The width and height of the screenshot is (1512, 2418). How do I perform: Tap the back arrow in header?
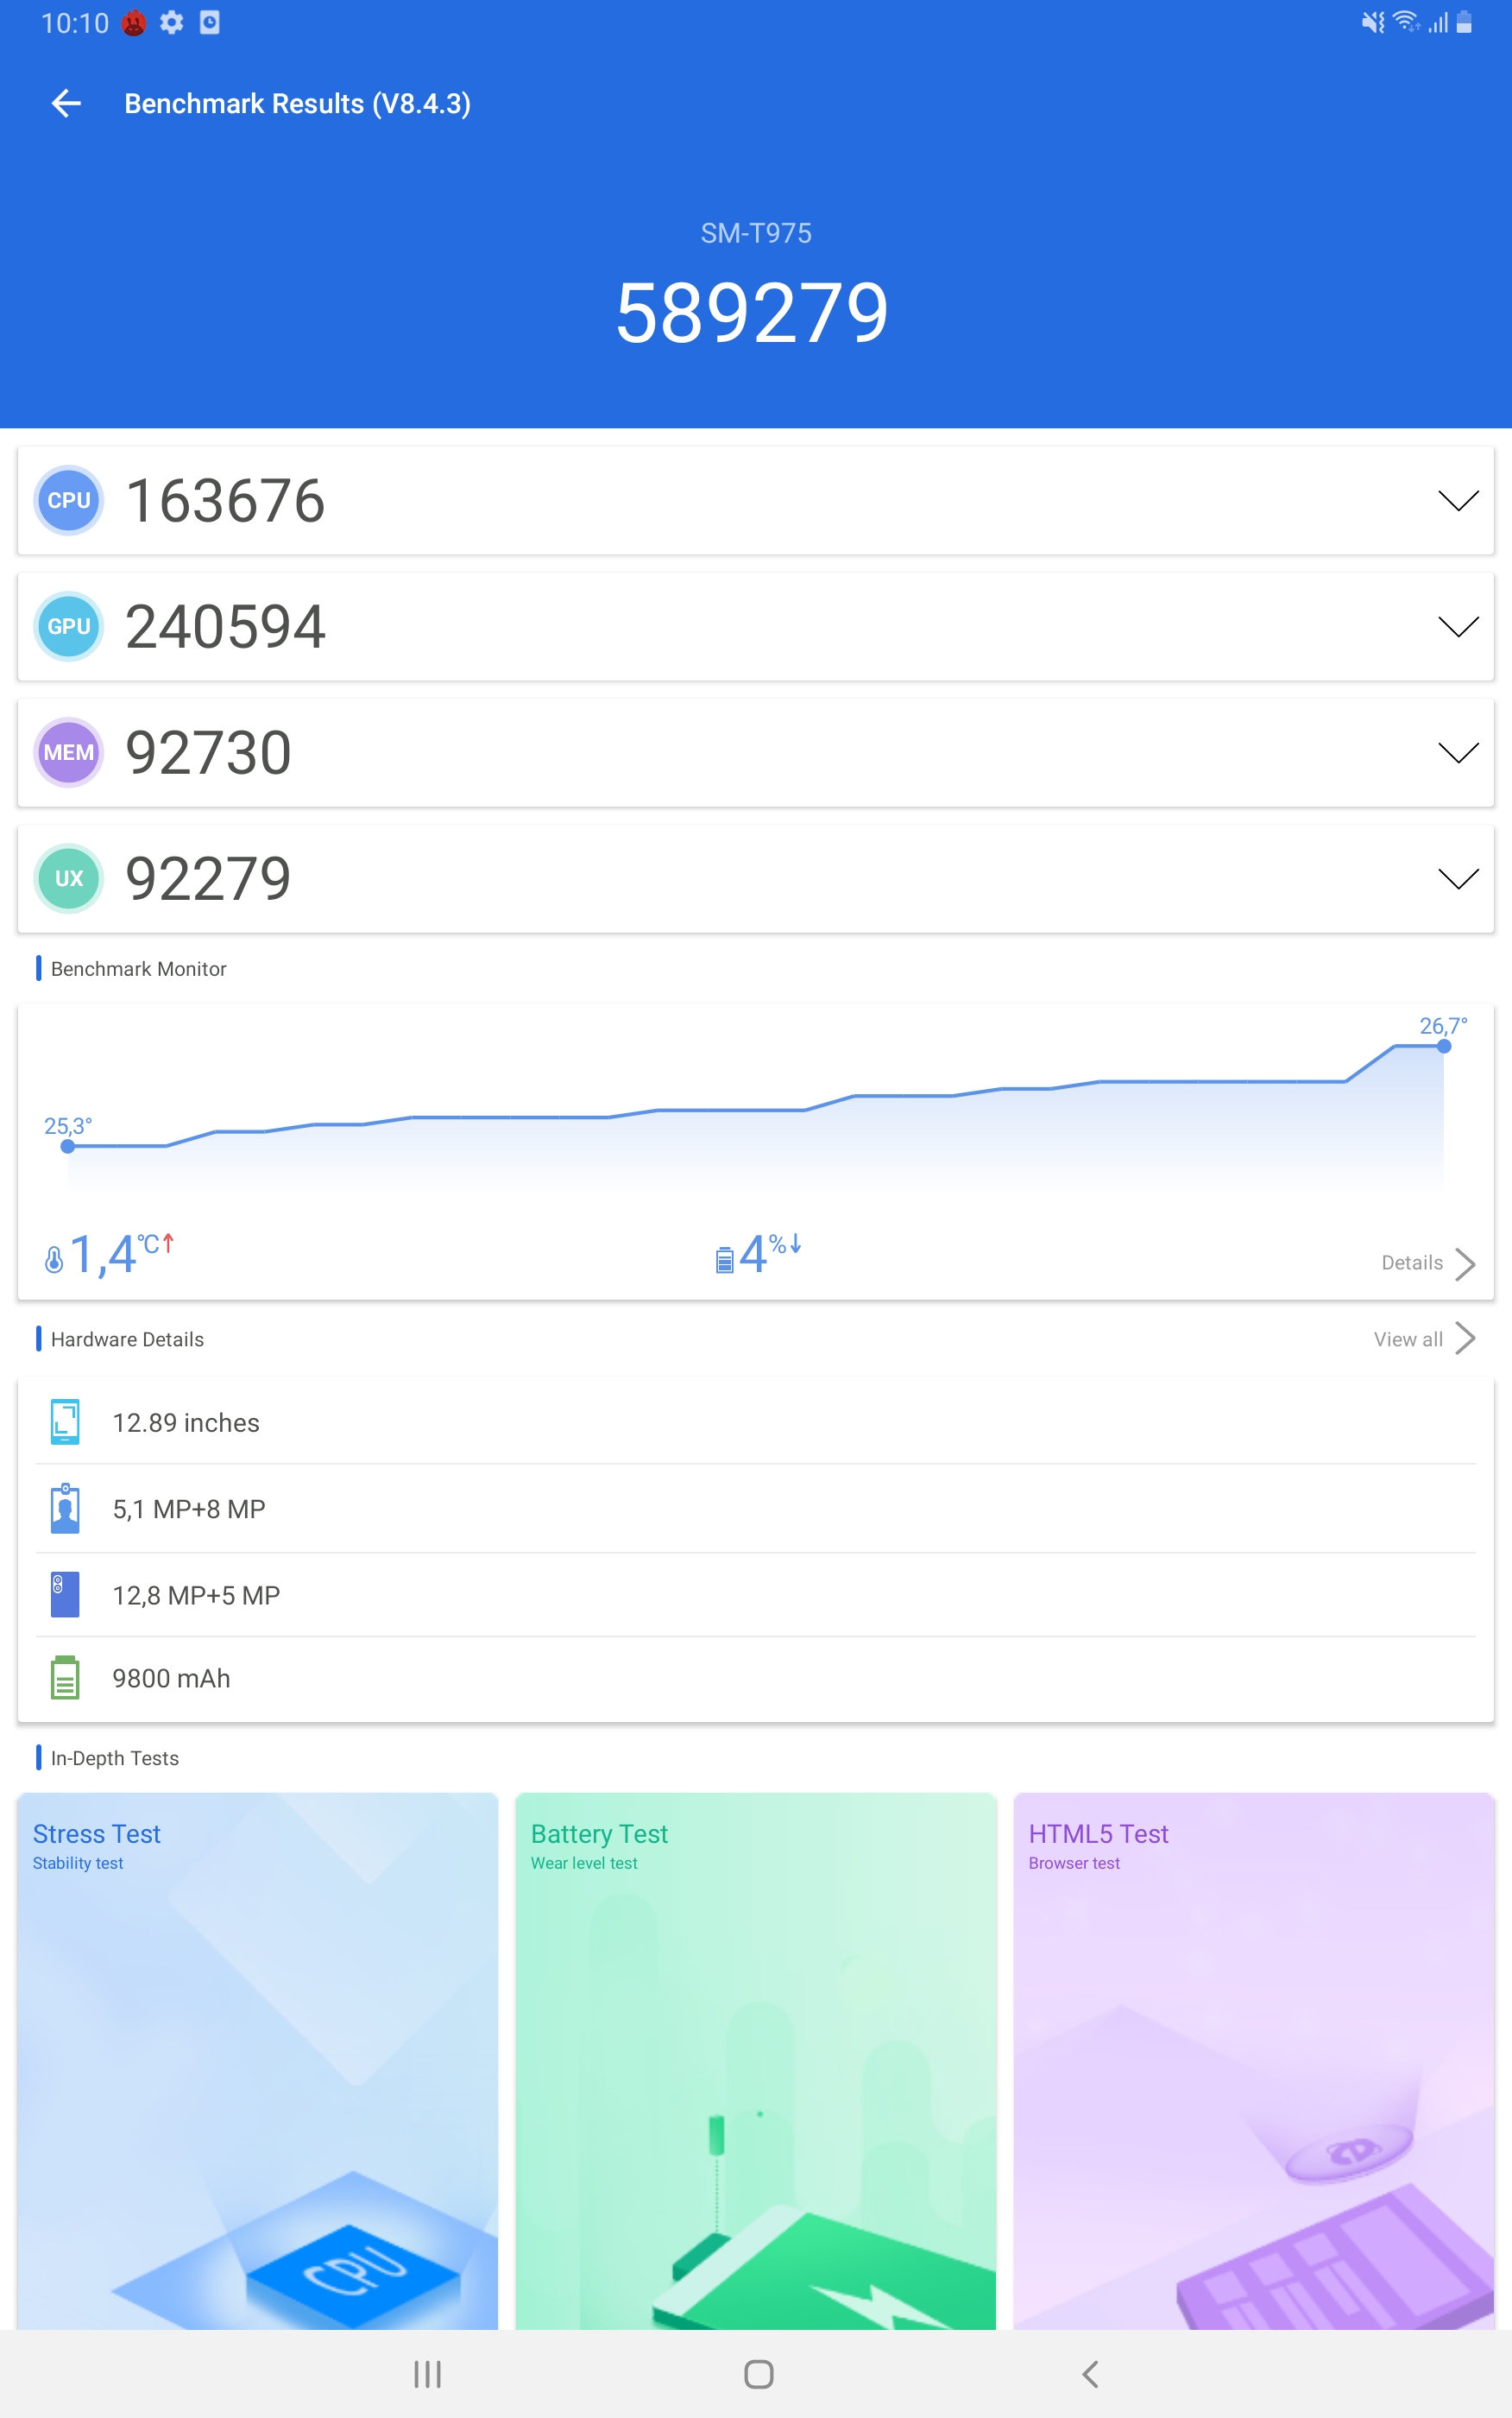pyautogui.click(x=66, y=103)
